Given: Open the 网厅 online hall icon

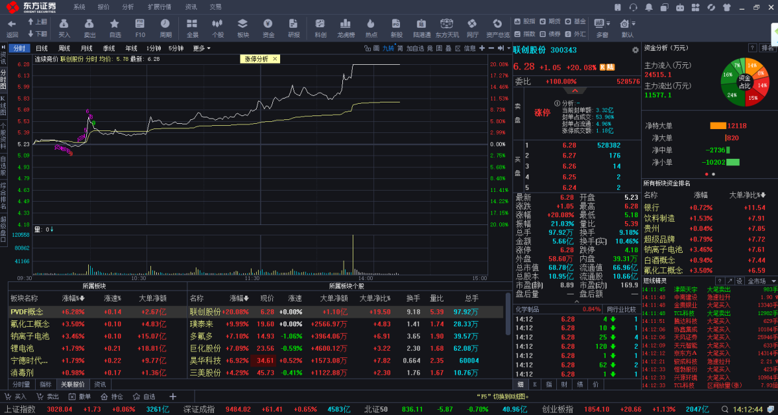Looking at the screenshot, I should click(473, 27).
